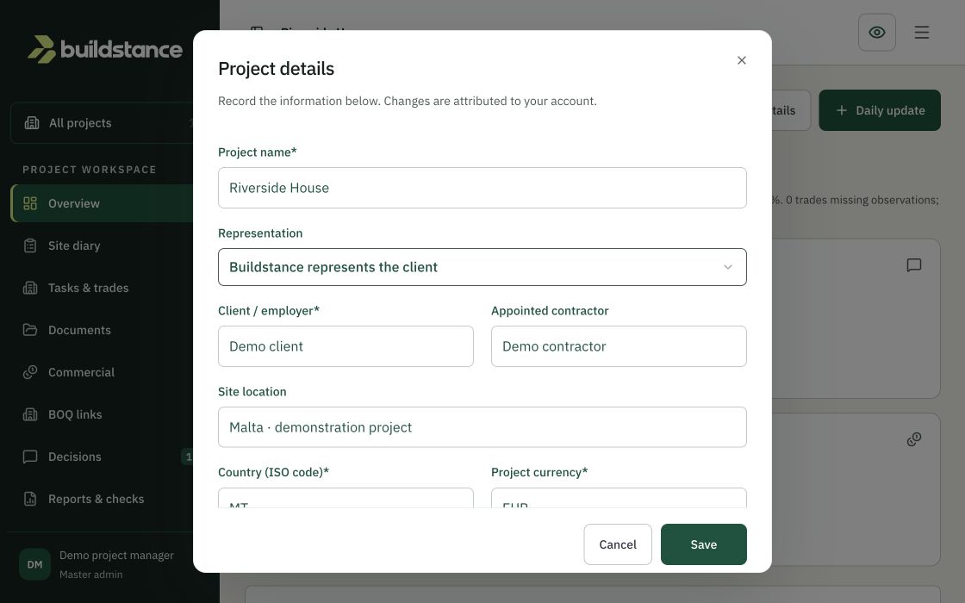Click the Buildstance logo
The image size is (965, 603).
point(105,49)
